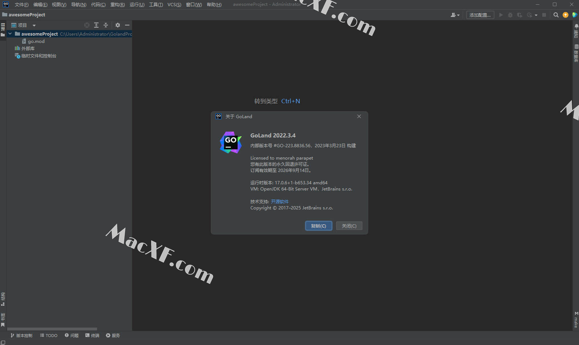The height and width of the screenshot is (345, 579).
Task: Open the 终端 terminal tab
Action: (92, 336)
